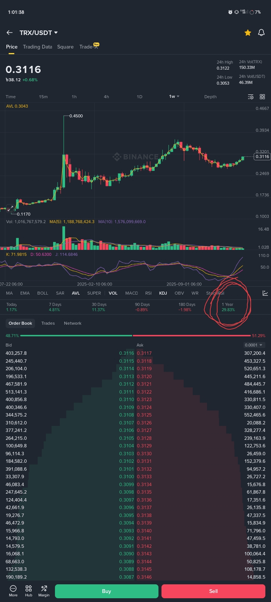The image size is (271, 602).
Task: Open the 1w interval dropdown
Action: coord(174,97)
